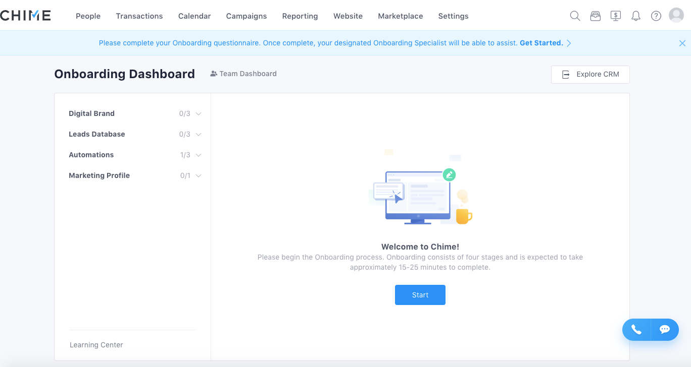The image size is (691, 367).
Task: Click the Welcome to Chime! heading
Action: [420, 247]
